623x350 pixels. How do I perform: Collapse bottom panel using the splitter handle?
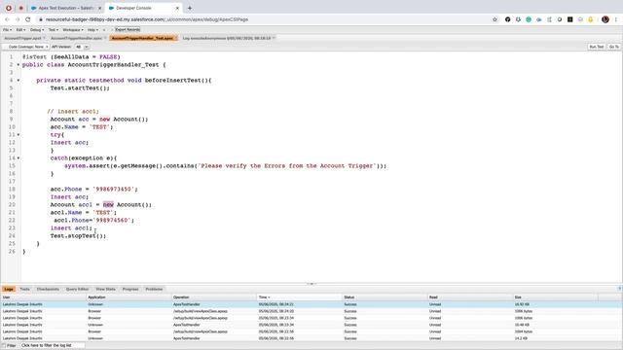coord(311,284)
